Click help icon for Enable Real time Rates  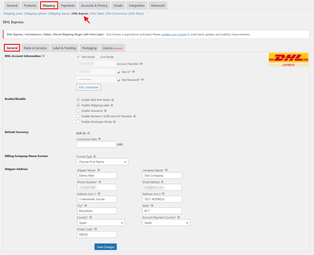(x=113, y=100)
